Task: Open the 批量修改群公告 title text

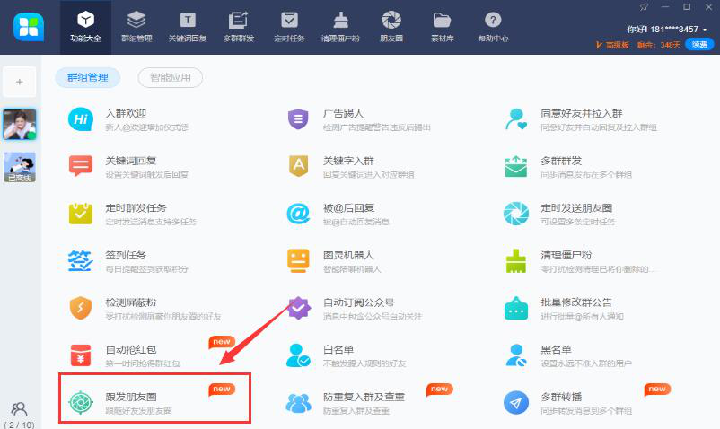Action: click(576, 302)
